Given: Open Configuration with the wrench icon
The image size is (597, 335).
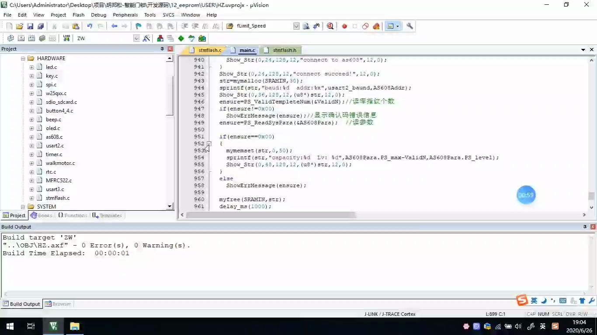Looking at the screenshot, I should click(410, 26).
